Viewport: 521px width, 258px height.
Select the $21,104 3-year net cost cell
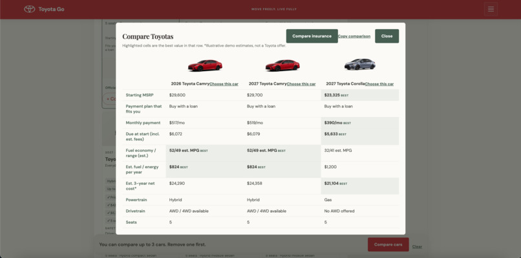pyautogui.click(x=360, y=186)
